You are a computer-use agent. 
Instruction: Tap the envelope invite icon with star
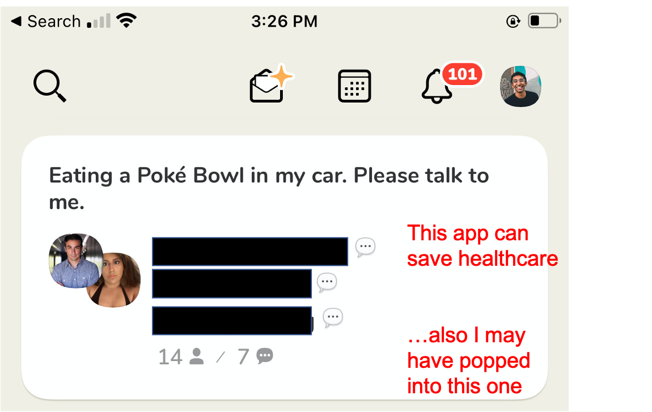point(271,84)
